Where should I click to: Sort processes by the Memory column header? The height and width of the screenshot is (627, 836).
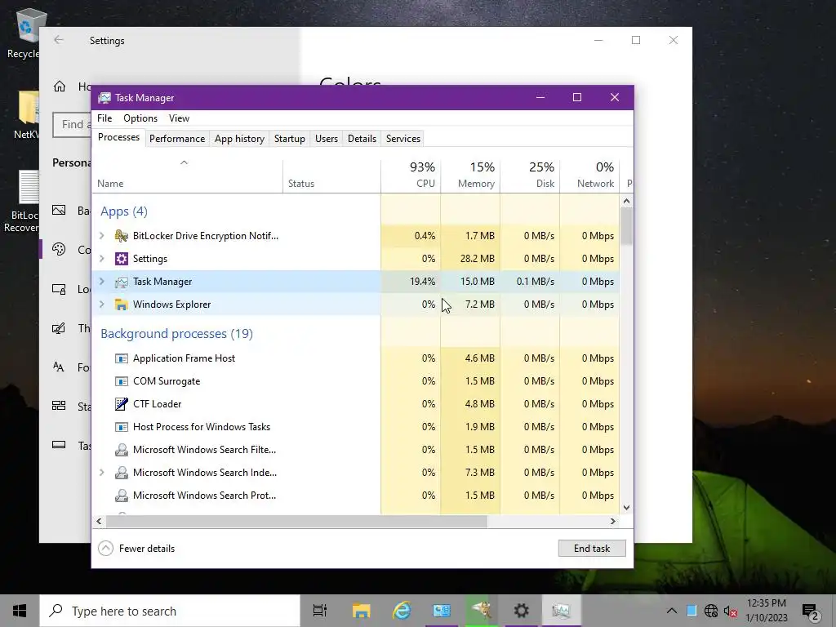[470, 176]
